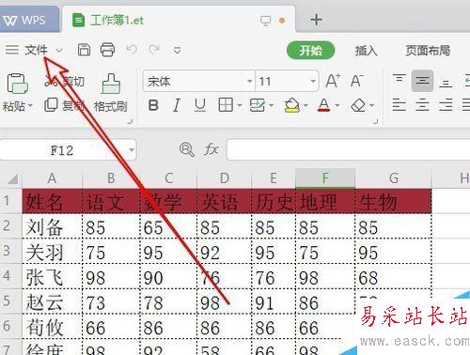Click the Print icon
Viewport: 470px width, 355px height.
107,50
